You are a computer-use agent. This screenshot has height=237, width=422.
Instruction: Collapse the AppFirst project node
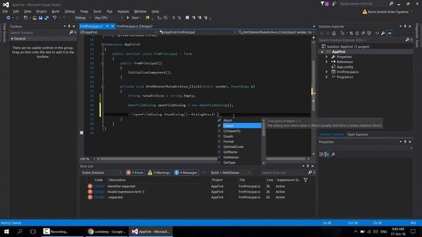point(322,51)
